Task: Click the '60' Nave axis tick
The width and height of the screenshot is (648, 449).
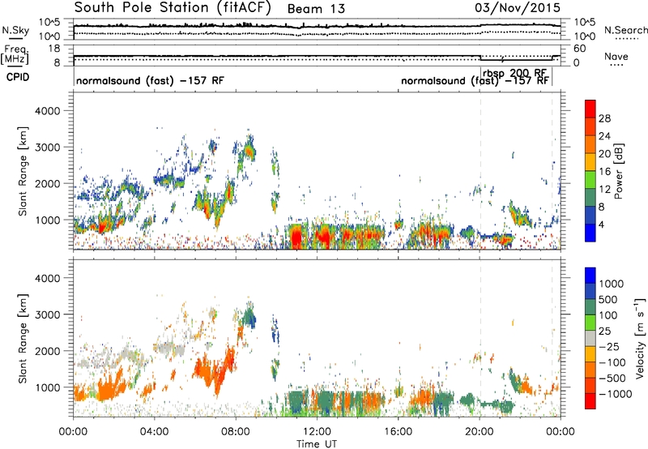Action: (580, 49)
